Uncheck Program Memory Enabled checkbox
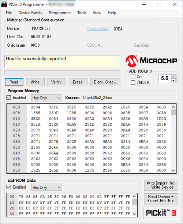This screenshot has height=224, width=183. click(x=9, y=97)
